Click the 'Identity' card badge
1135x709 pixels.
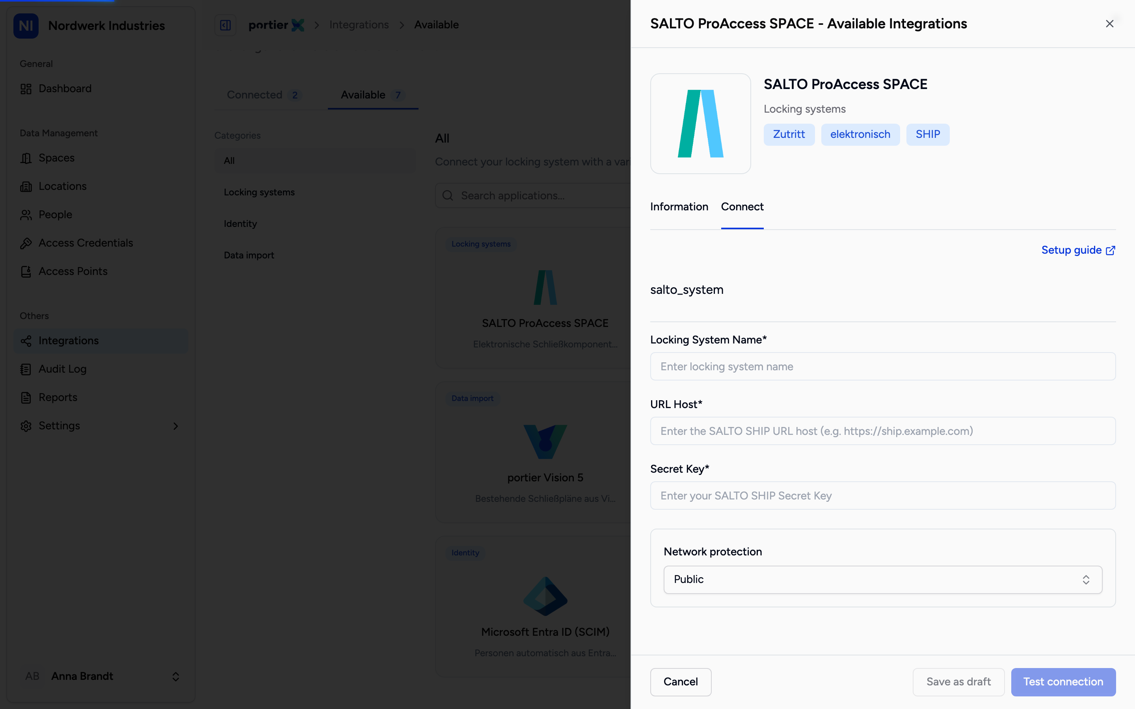(x=465, y=553)
